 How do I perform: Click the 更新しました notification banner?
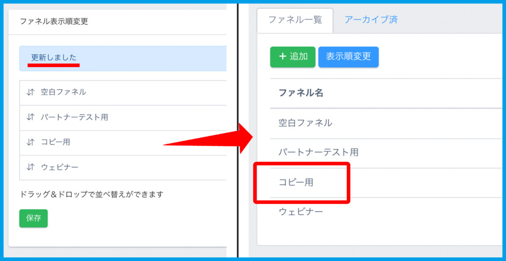[x=124, y=58]
